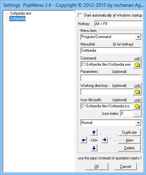146x175 pixels.
Task: Click the Duplicate button
Action: coord(129,132)
